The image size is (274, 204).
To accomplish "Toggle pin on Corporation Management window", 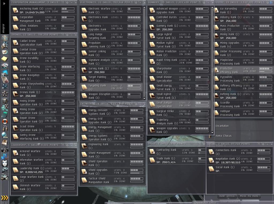I will point(67,2).
